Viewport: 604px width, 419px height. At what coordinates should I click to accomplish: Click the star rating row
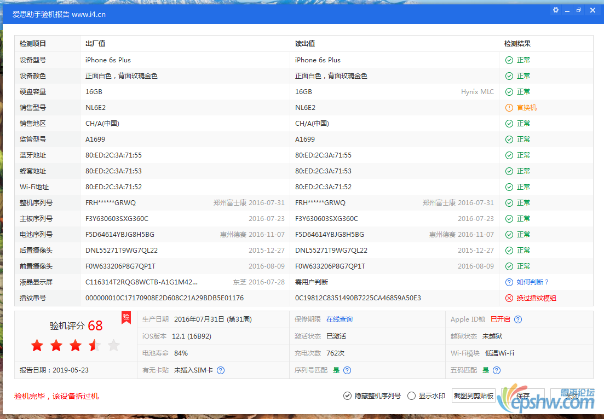(x=76, y=346)
